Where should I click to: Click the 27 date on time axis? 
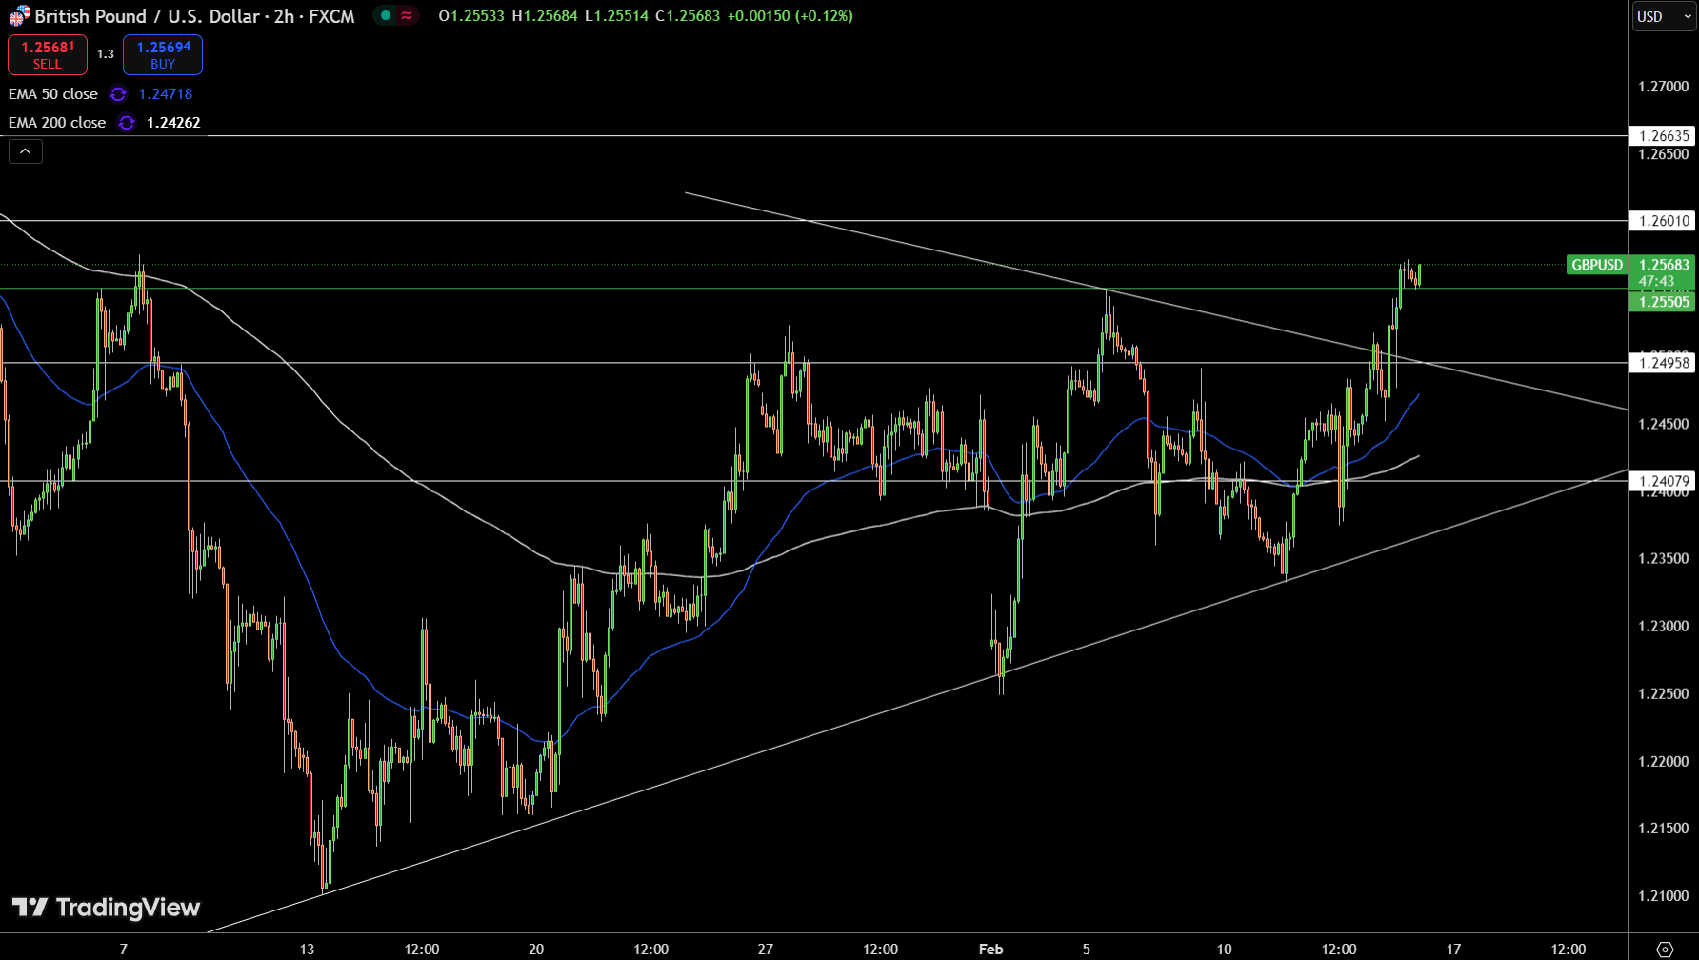coord(766,949)
